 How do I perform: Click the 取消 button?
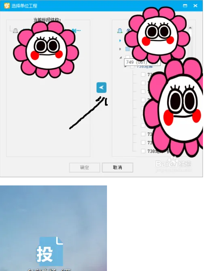click(x=118, y=167)
